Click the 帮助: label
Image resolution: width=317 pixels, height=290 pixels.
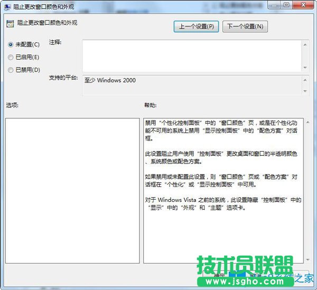click(x=150, y=105)
